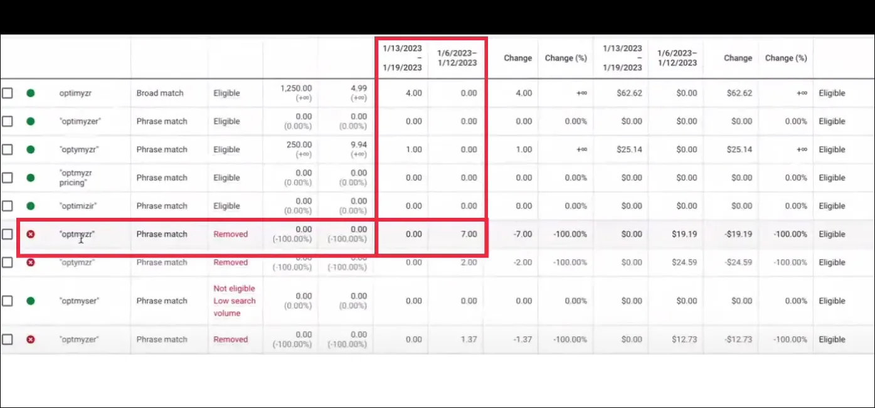The height and width of the screenshot is (408, 875).
Task: Sort by the leftmost Change column header
Action: click(x=517, y=58)
